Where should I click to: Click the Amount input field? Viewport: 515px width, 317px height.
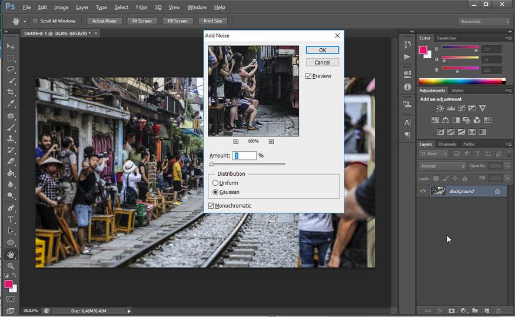click(244, 156)
